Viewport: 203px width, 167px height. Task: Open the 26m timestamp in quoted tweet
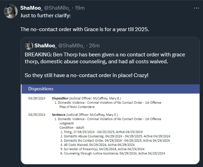tap(94, 46)
